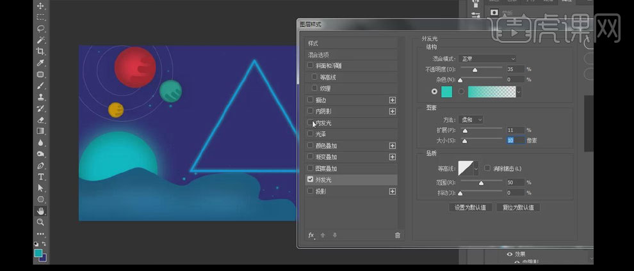
Task: Enable the 斜面和浮雕 checkbox
Action: pos(311,65)
